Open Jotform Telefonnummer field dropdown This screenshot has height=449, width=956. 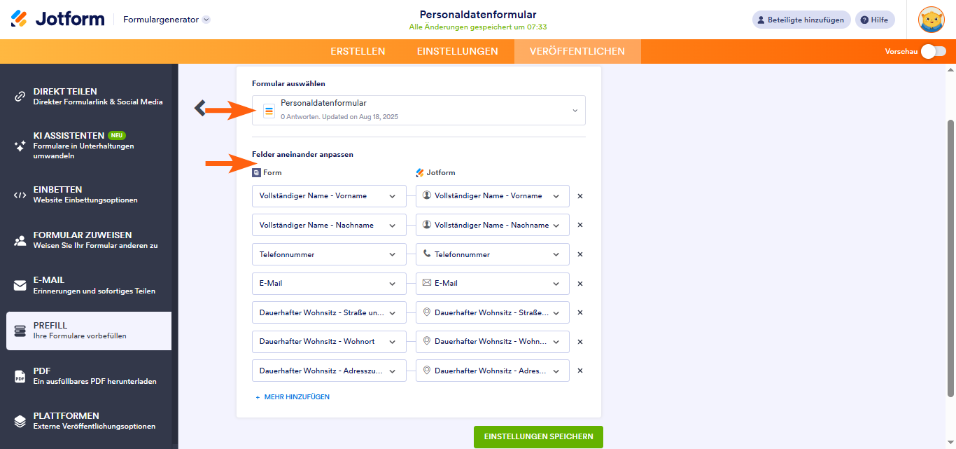click(x=492, y=254)
